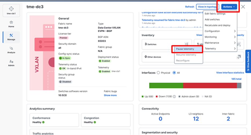Open the Conformance Healthy card
The image size is (251, 135).
[54, 120]
